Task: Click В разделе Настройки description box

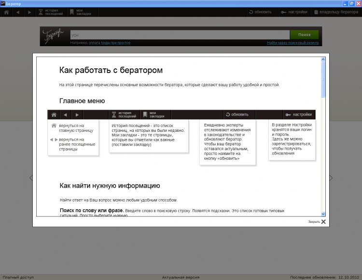Action: click(292, 140)
